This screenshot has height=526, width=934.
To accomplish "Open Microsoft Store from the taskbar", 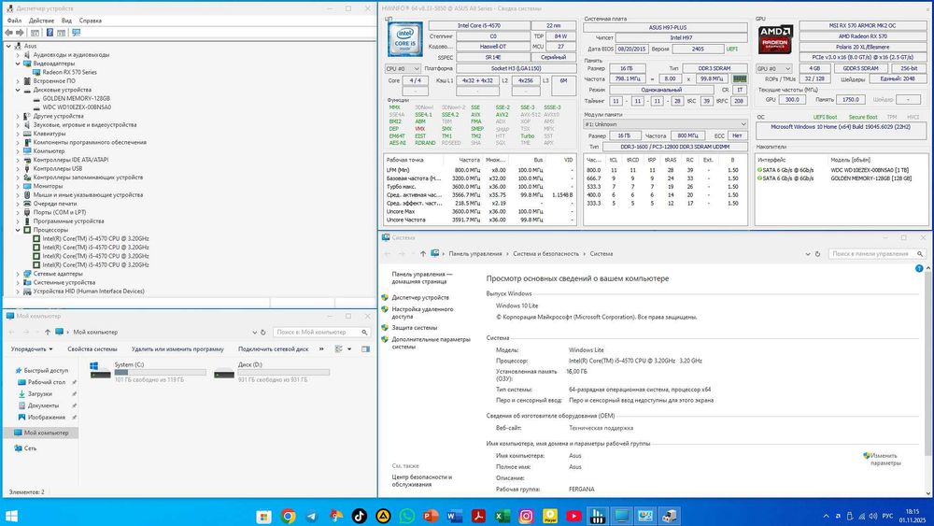I will pos(264,516).
